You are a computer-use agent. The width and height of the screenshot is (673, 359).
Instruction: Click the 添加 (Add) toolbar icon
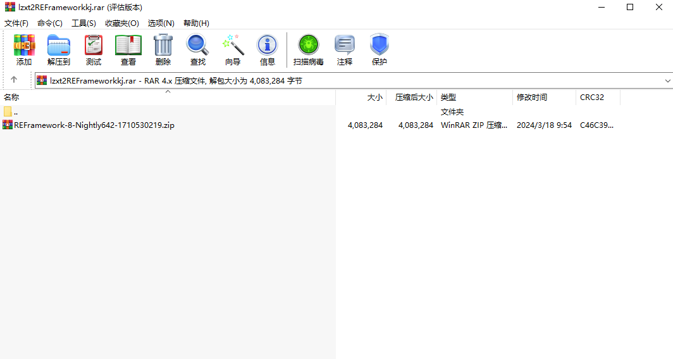coord(24,50)
